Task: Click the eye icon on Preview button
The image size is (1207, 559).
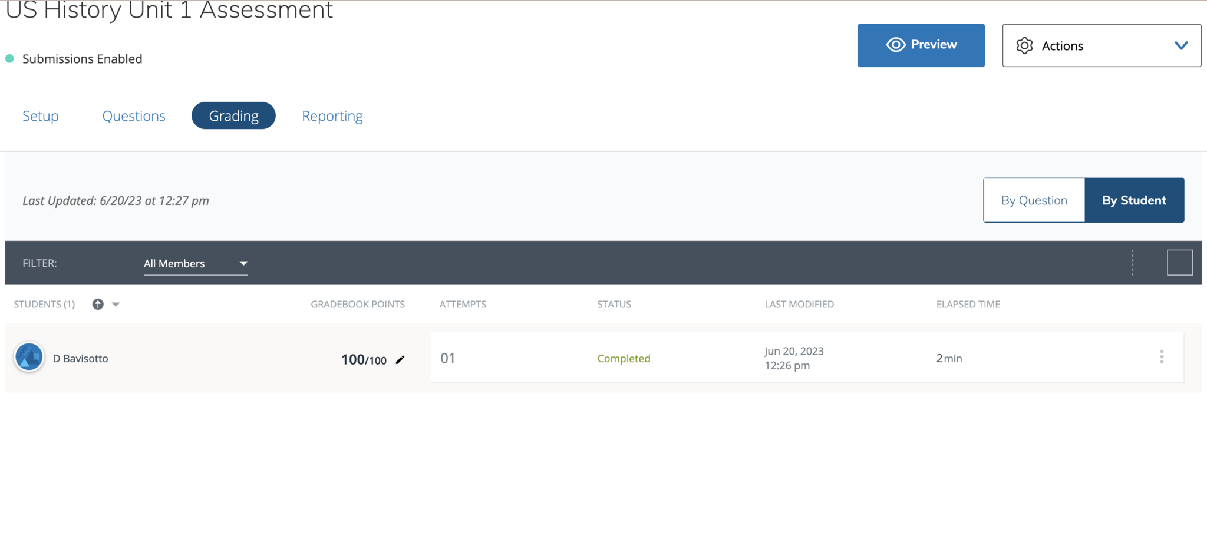Action: (x=895, y=45)
